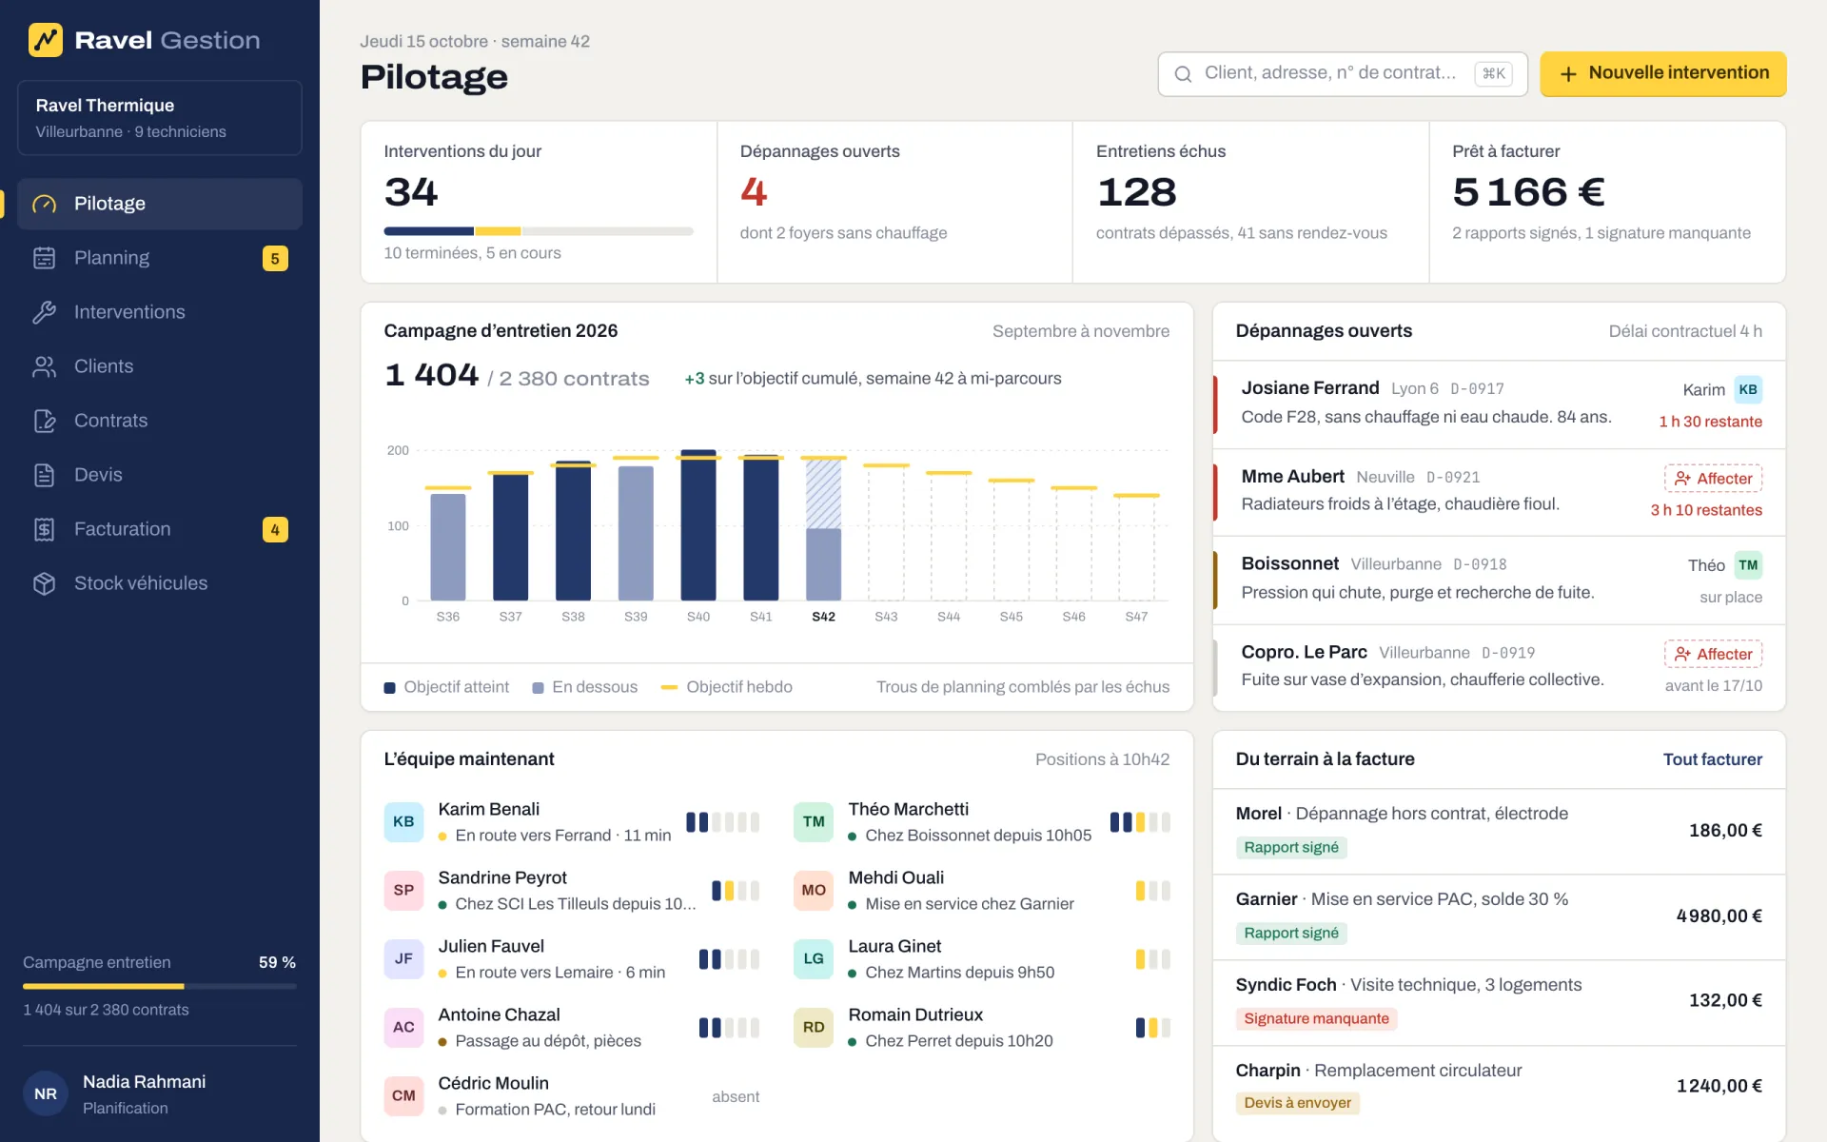Screen dimensions: 1827x1142
Task: Click the Contrats document-edit icon
Action: click(44, 421)
